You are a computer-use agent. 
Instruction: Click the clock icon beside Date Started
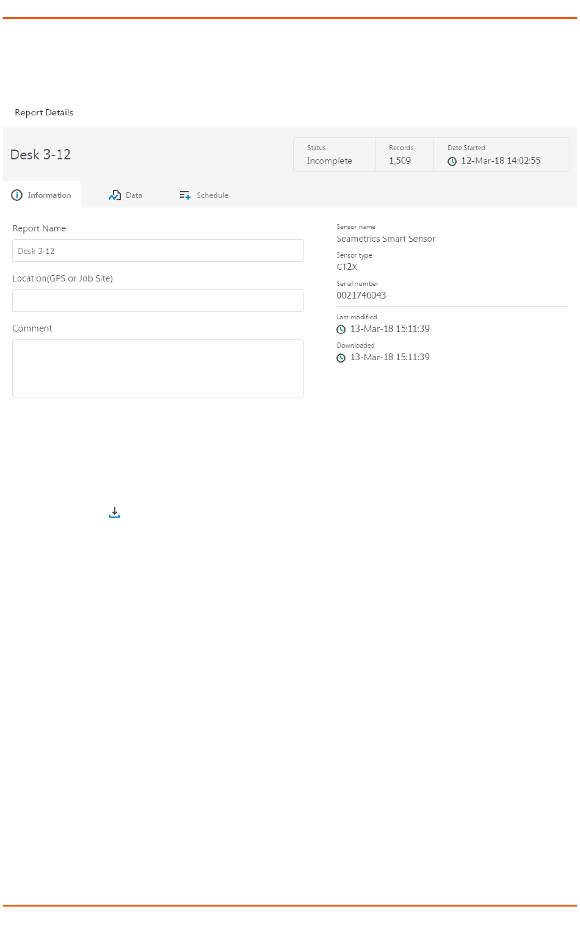(x=452, y=161)
